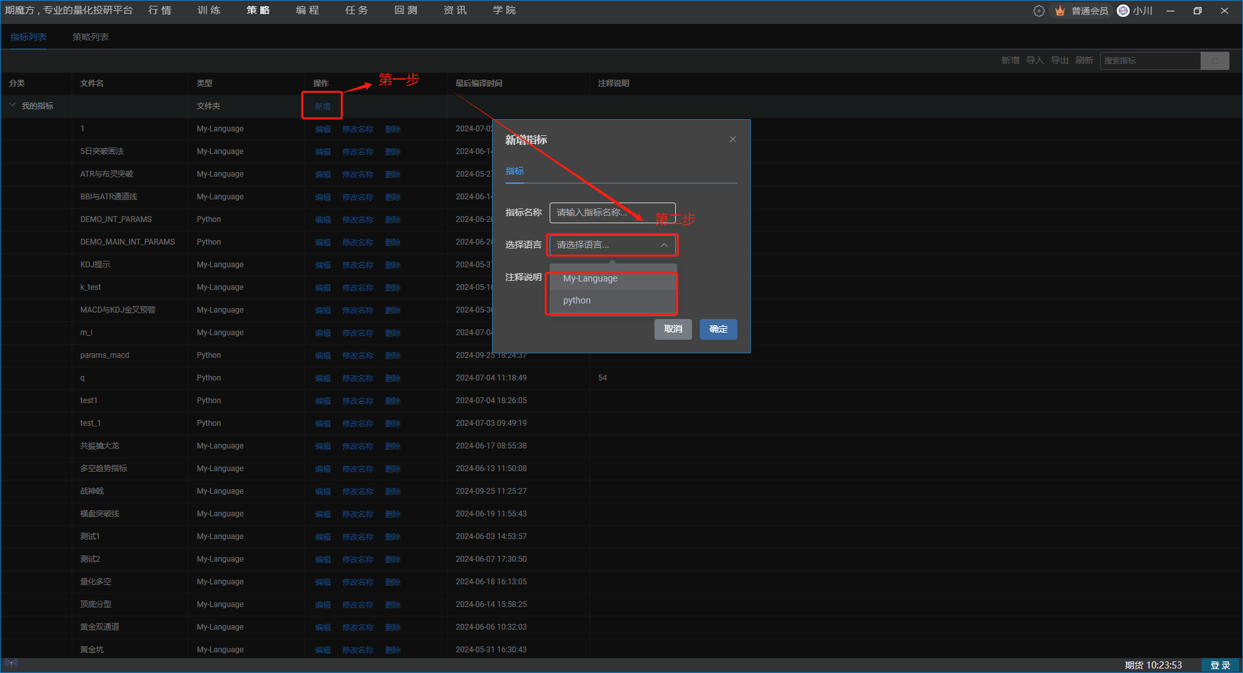Choose python from language list
Screen dimensions: 1243x673
(x=612, y=300)
